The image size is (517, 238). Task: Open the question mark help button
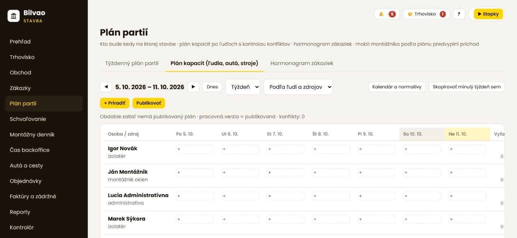click(459, 14)
